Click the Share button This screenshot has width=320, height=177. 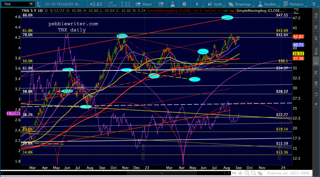click(x=144, y=4)
